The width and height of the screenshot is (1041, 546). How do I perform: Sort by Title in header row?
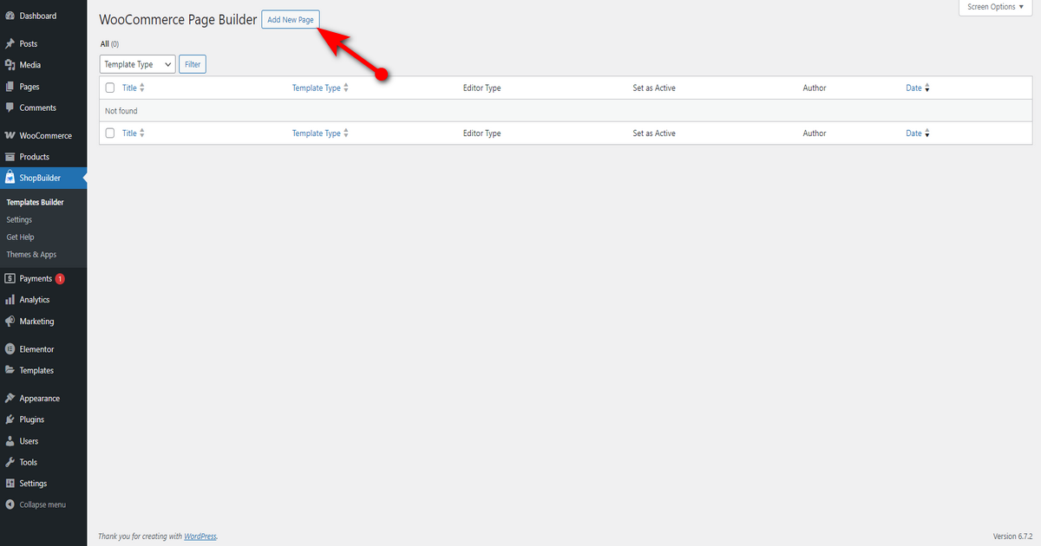pyautogui.click(x=134, y=88)
